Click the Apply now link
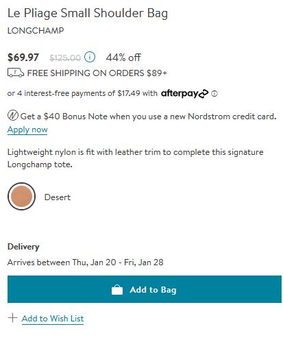Viewport: 283px width, 342px height. click(x=27, y=130)
